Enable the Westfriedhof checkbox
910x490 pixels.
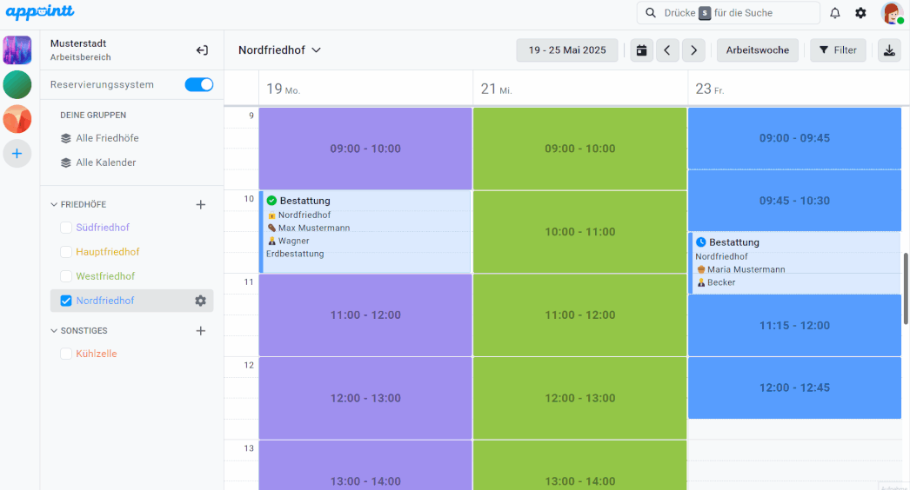[66, 276]
